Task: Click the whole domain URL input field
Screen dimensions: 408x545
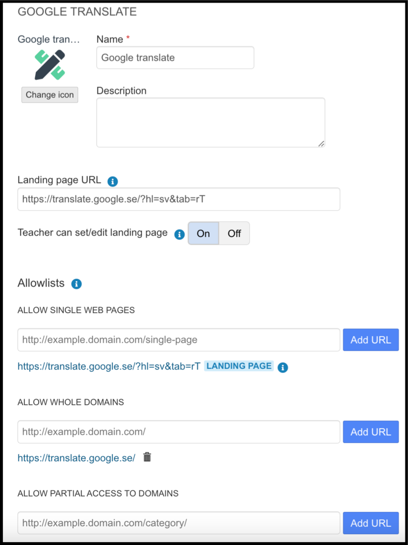Action: [179, 432]
